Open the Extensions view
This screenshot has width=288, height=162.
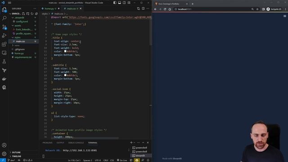click(x=4, y=44)
